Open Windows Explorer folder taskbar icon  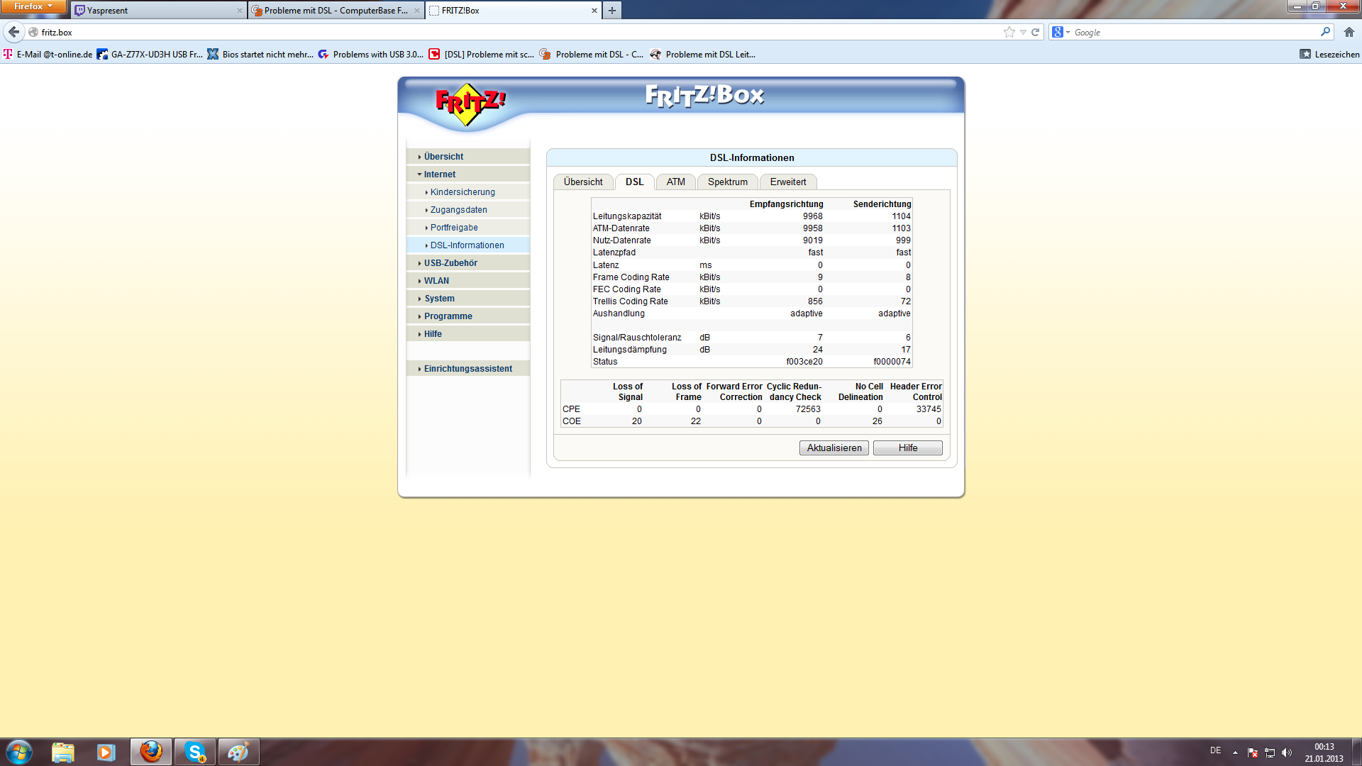pyautogui.click(x=62, y=752)
